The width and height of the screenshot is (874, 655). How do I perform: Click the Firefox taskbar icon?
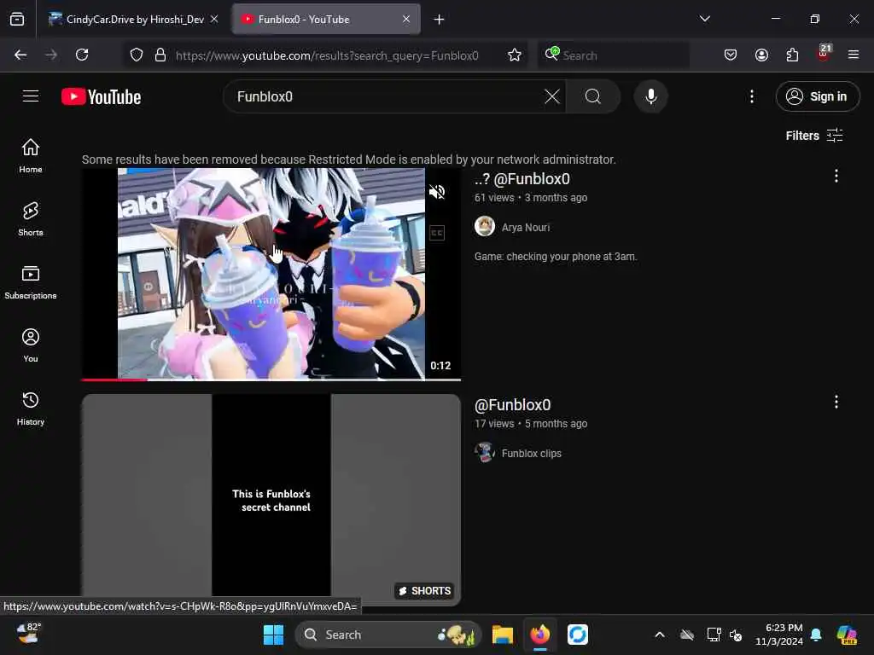[540, 635]
